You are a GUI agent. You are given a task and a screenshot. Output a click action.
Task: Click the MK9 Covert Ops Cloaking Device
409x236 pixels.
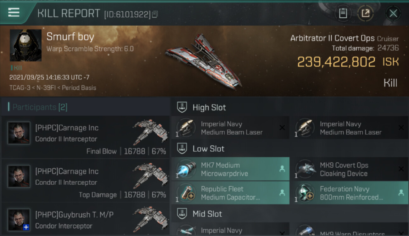pyautogui.click(x=349, y=169)
